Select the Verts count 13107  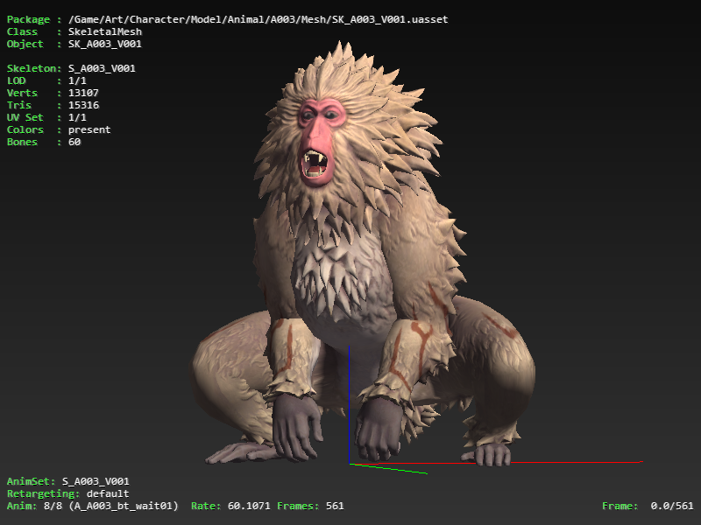click(83, 93)
